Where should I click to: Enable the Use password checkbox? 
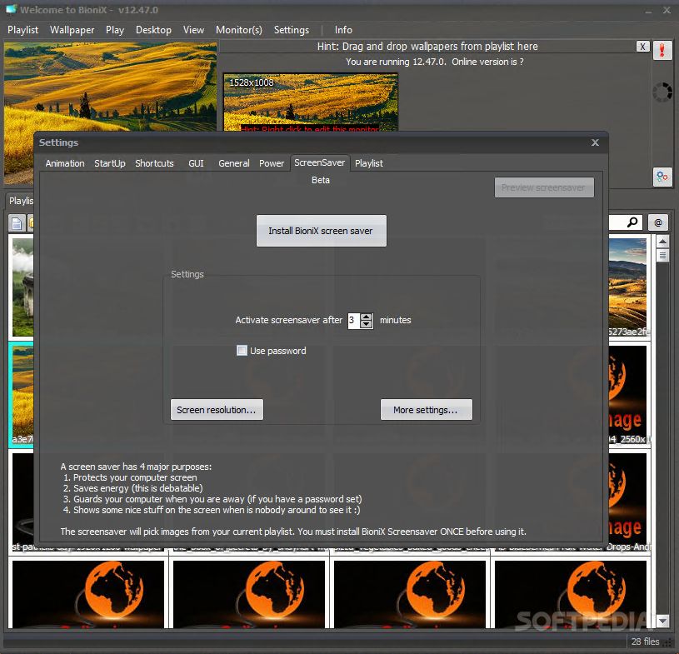(x=242, y=351)
